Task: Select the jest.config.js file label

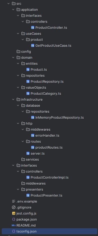Action: (26, 214)
